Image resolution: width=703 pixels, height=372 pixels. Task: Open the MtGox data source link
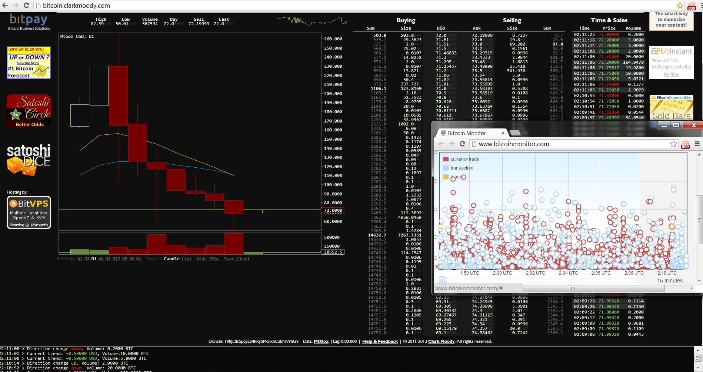(321, 341)
